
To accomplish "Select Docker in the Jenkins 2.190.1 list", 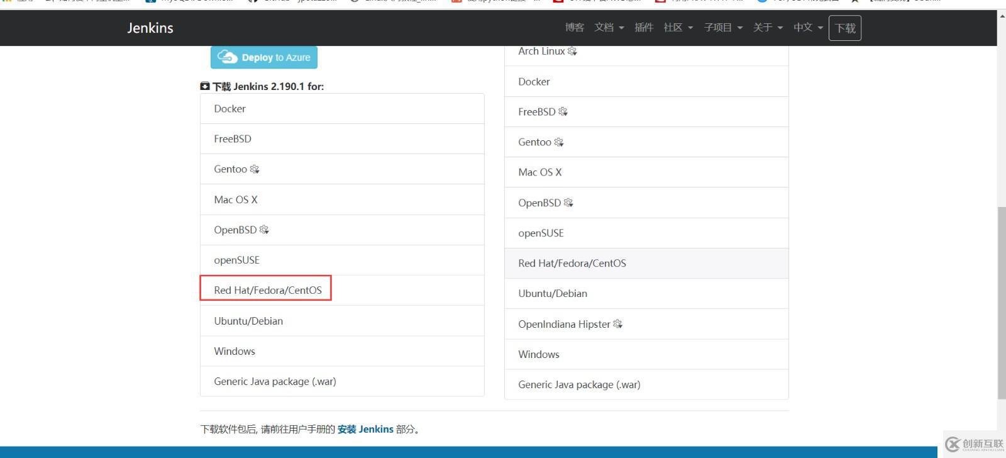I will 342,109.
